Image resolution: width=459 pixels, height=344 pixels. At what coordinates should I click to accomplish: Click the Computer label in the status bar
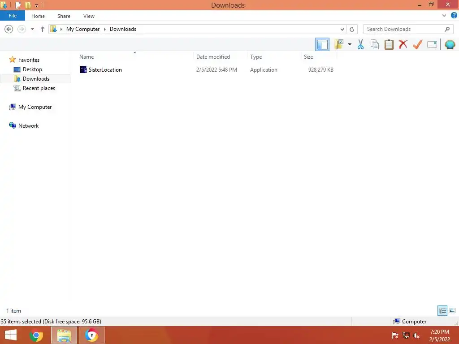pyautogui.click(x=414, y=322)
